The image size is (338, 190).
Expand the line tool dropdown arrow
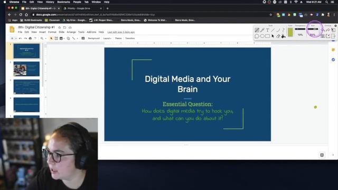tap(78, 39)
